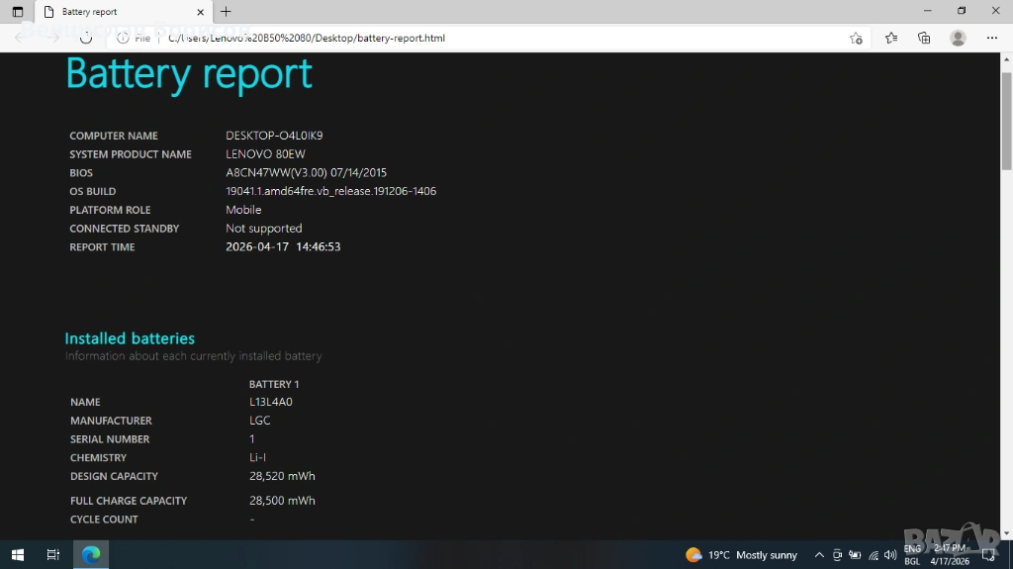Open the Favorites list icon
The height and width of the screenshot is (569, 1013).
891,38
